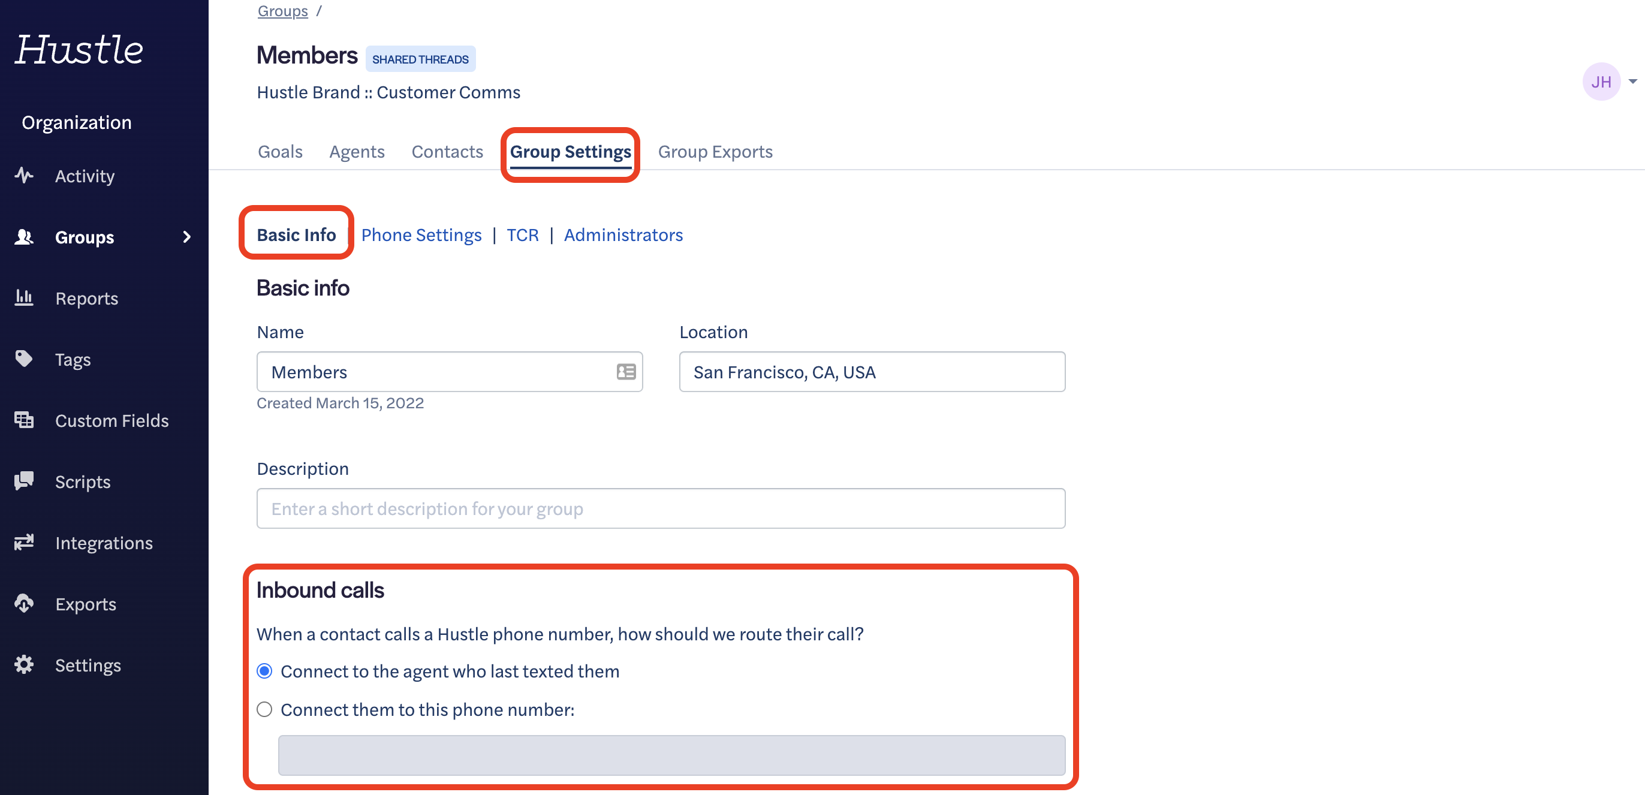The image size is (1645, 795).
Task: Open the Activity pulse icon
Action: [x=24, y=176]
